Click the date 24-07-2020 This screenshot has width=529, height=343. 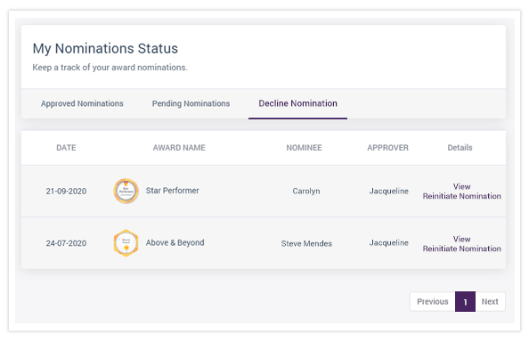pyautogui.click(x=66, y=243)
